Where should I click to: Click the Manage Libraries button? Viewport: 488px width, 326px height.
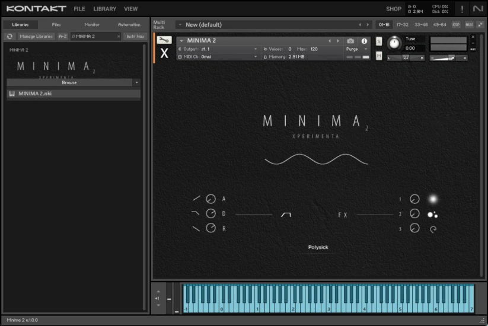point(36,37)
